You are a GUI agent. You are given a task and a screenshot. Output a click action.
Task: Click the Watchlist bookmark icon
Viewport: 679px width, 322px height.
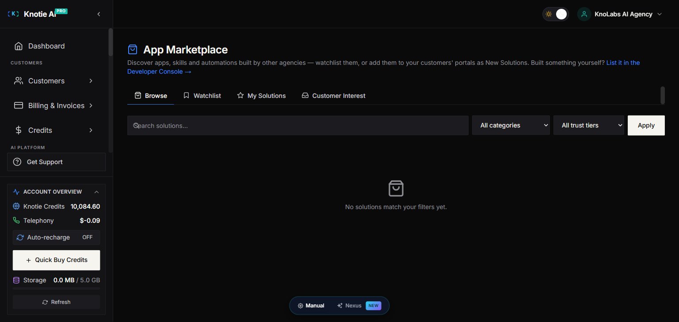(x=186, y=95)
